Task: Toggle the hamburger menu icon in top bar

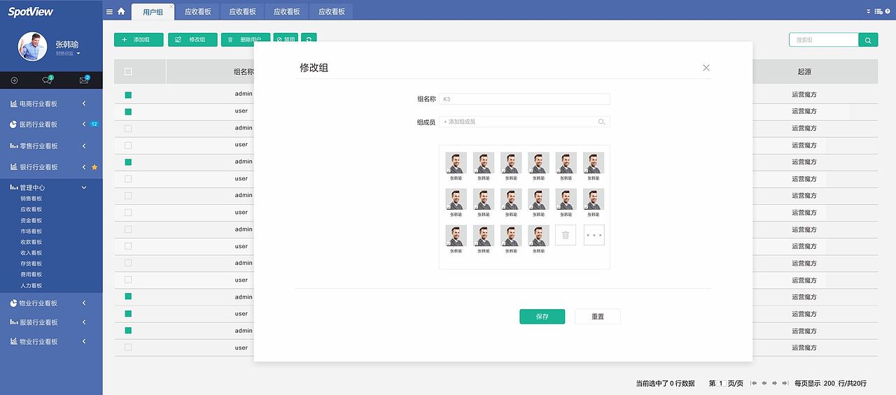Action: (109, 11)
